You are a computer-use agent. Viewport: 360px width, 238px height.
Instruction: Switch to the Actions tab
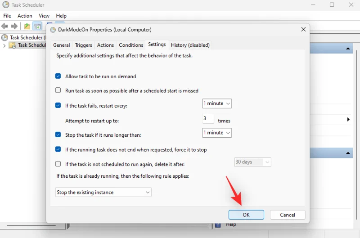[x=105, y=45]
